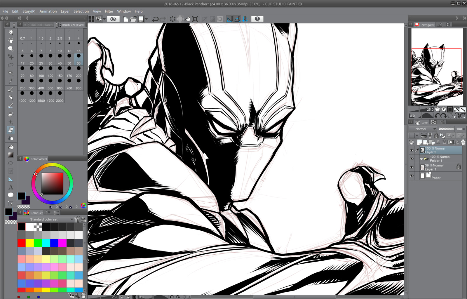Toggle the lock layer icon in Layer panel
Viewport: 467px width, 299px height.
click(436, 135)
